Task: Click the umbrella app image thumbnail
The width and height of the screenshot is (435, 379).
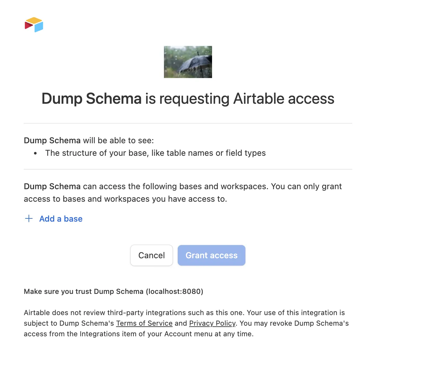Action: coord(188,62)
